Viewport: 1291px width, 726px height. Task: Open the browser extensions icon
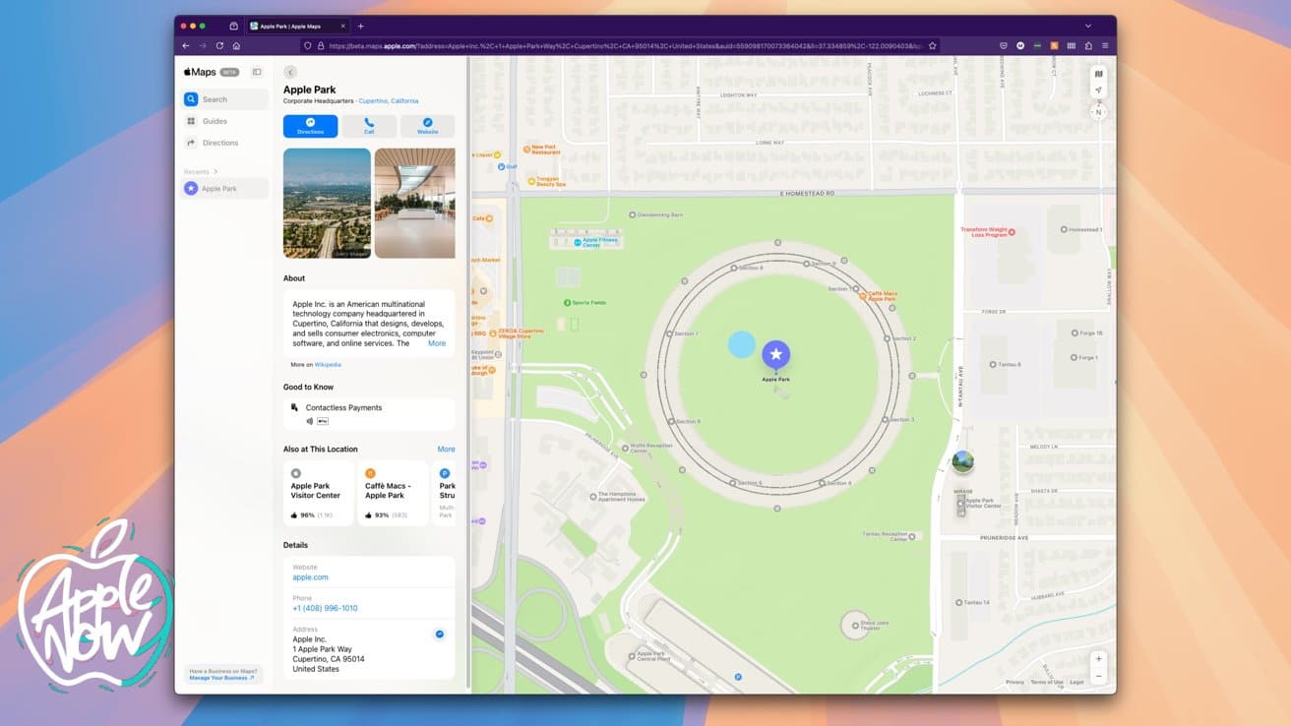[x=1088, y=45]
